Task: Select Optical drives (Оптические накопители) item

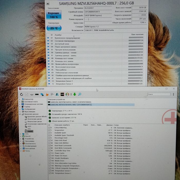Action: pyautogui.click(x=35, y=124)
